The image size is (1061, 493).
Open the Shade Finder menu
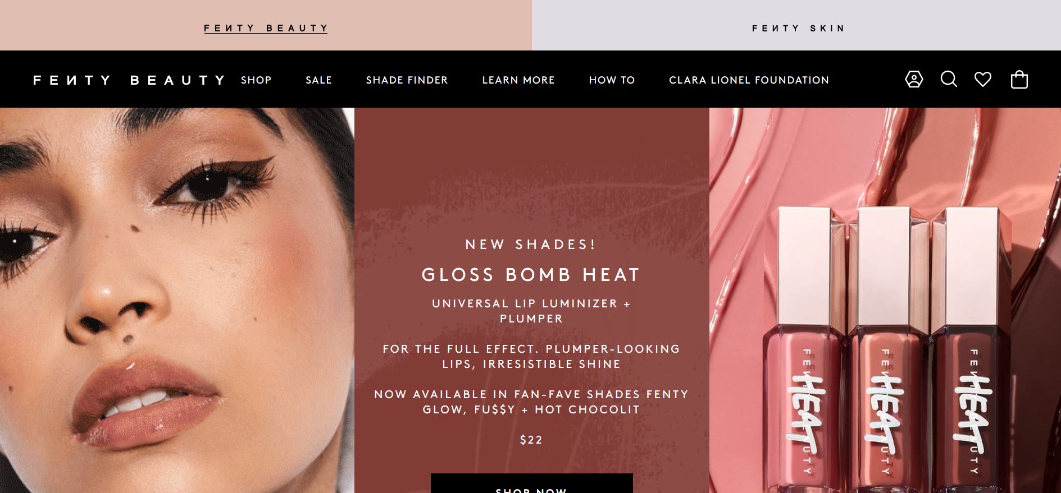click(x=407, y=80)
